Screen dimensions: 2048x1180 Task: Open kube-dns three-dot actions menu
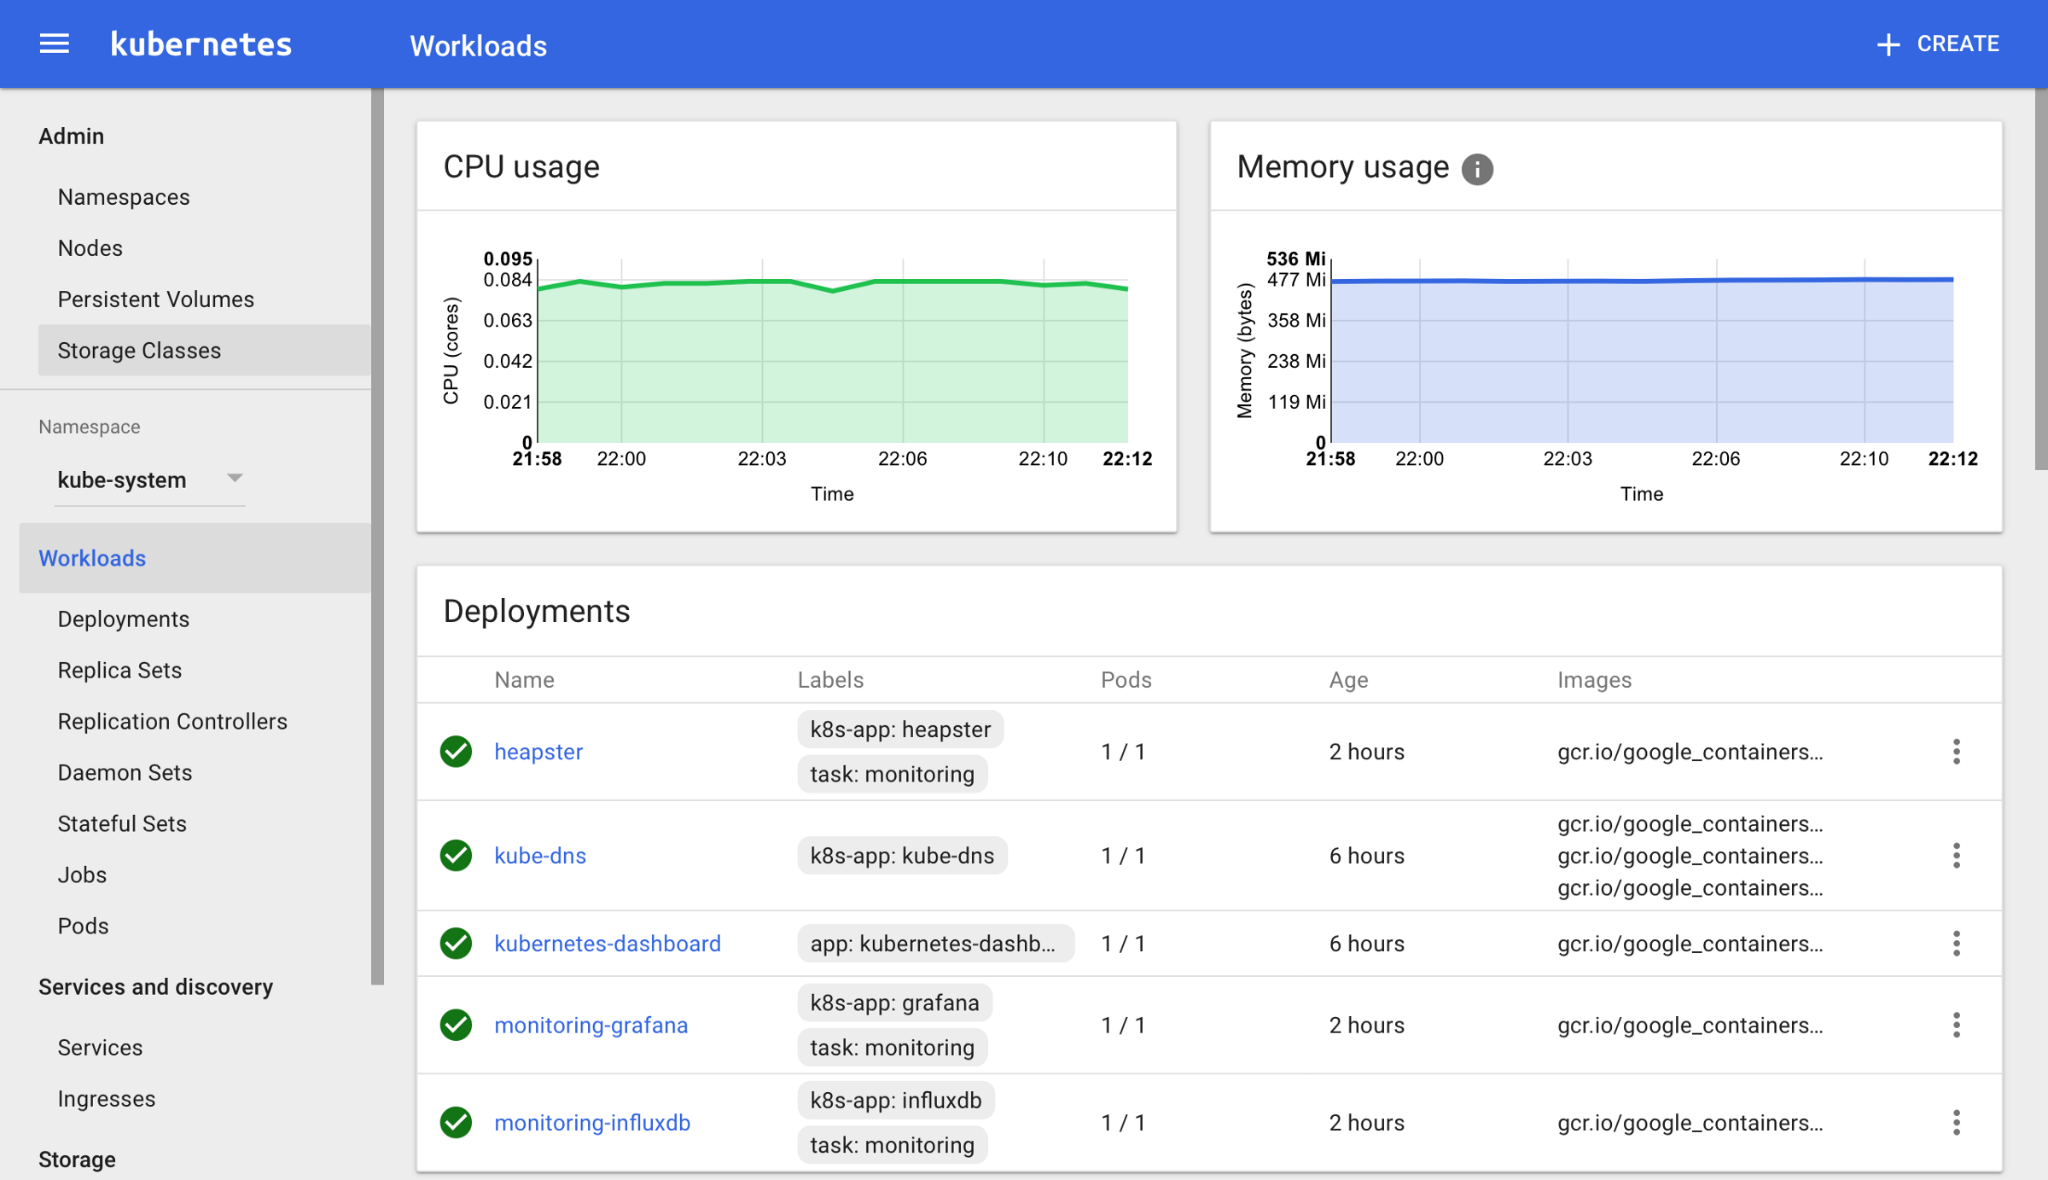click(x=1956, y=856)
